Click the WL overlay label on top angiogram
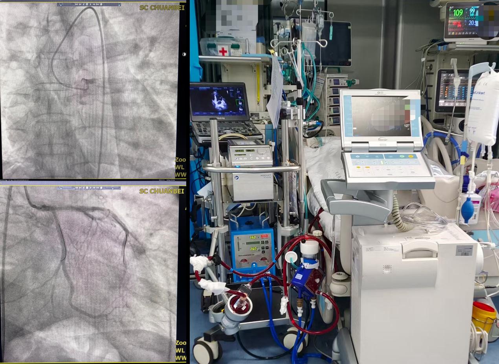 coord(180,167)
